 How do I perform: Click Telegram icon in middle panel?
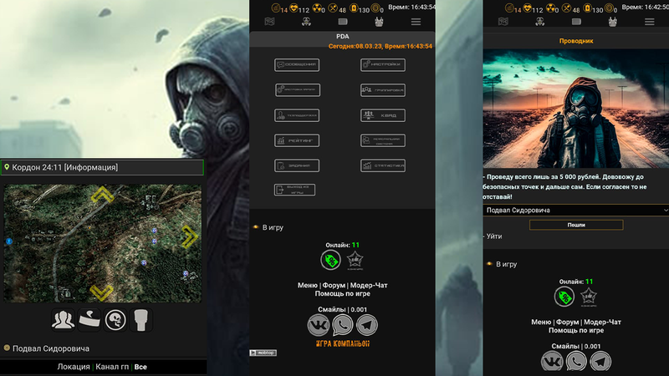[366, 325]
